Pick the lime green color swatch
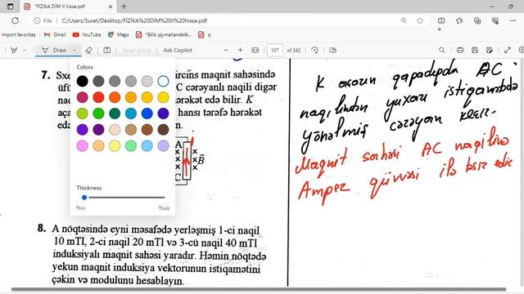 click(82, 114)
